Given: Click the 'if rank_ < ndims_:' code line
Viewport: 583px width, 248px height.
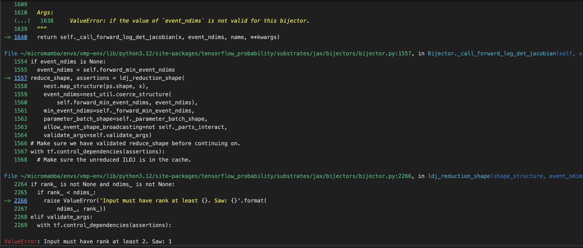Looking at the screenshot, I should (67, 192).
